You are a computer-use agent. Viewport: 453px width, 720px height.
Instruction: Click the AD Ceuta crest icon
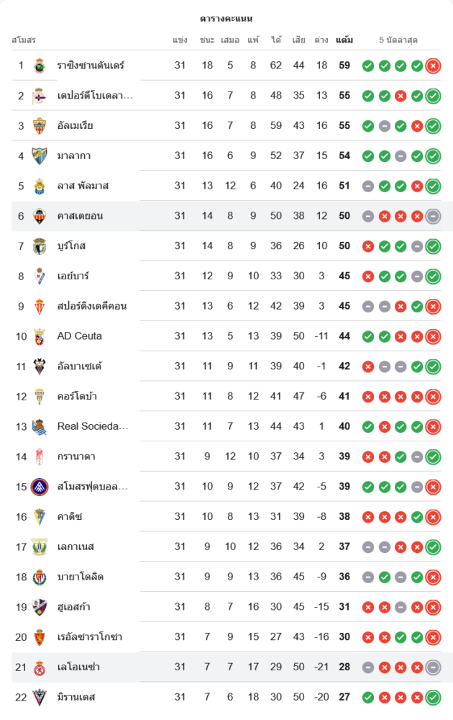coord(40,336)
